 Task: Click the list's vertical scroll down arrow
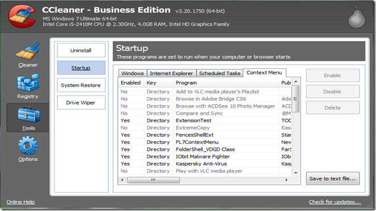[296, 173]
